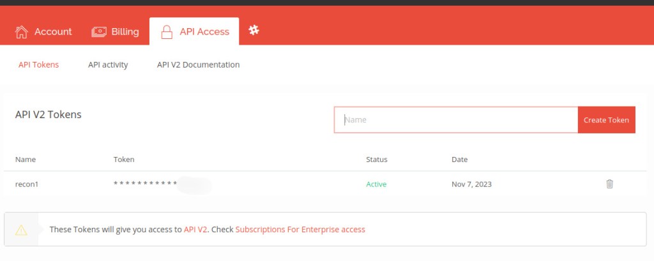The height and width of the screenshot is (261, 654).
Task: Click the Nov 7, 2023 date cell
Action: 471,184
